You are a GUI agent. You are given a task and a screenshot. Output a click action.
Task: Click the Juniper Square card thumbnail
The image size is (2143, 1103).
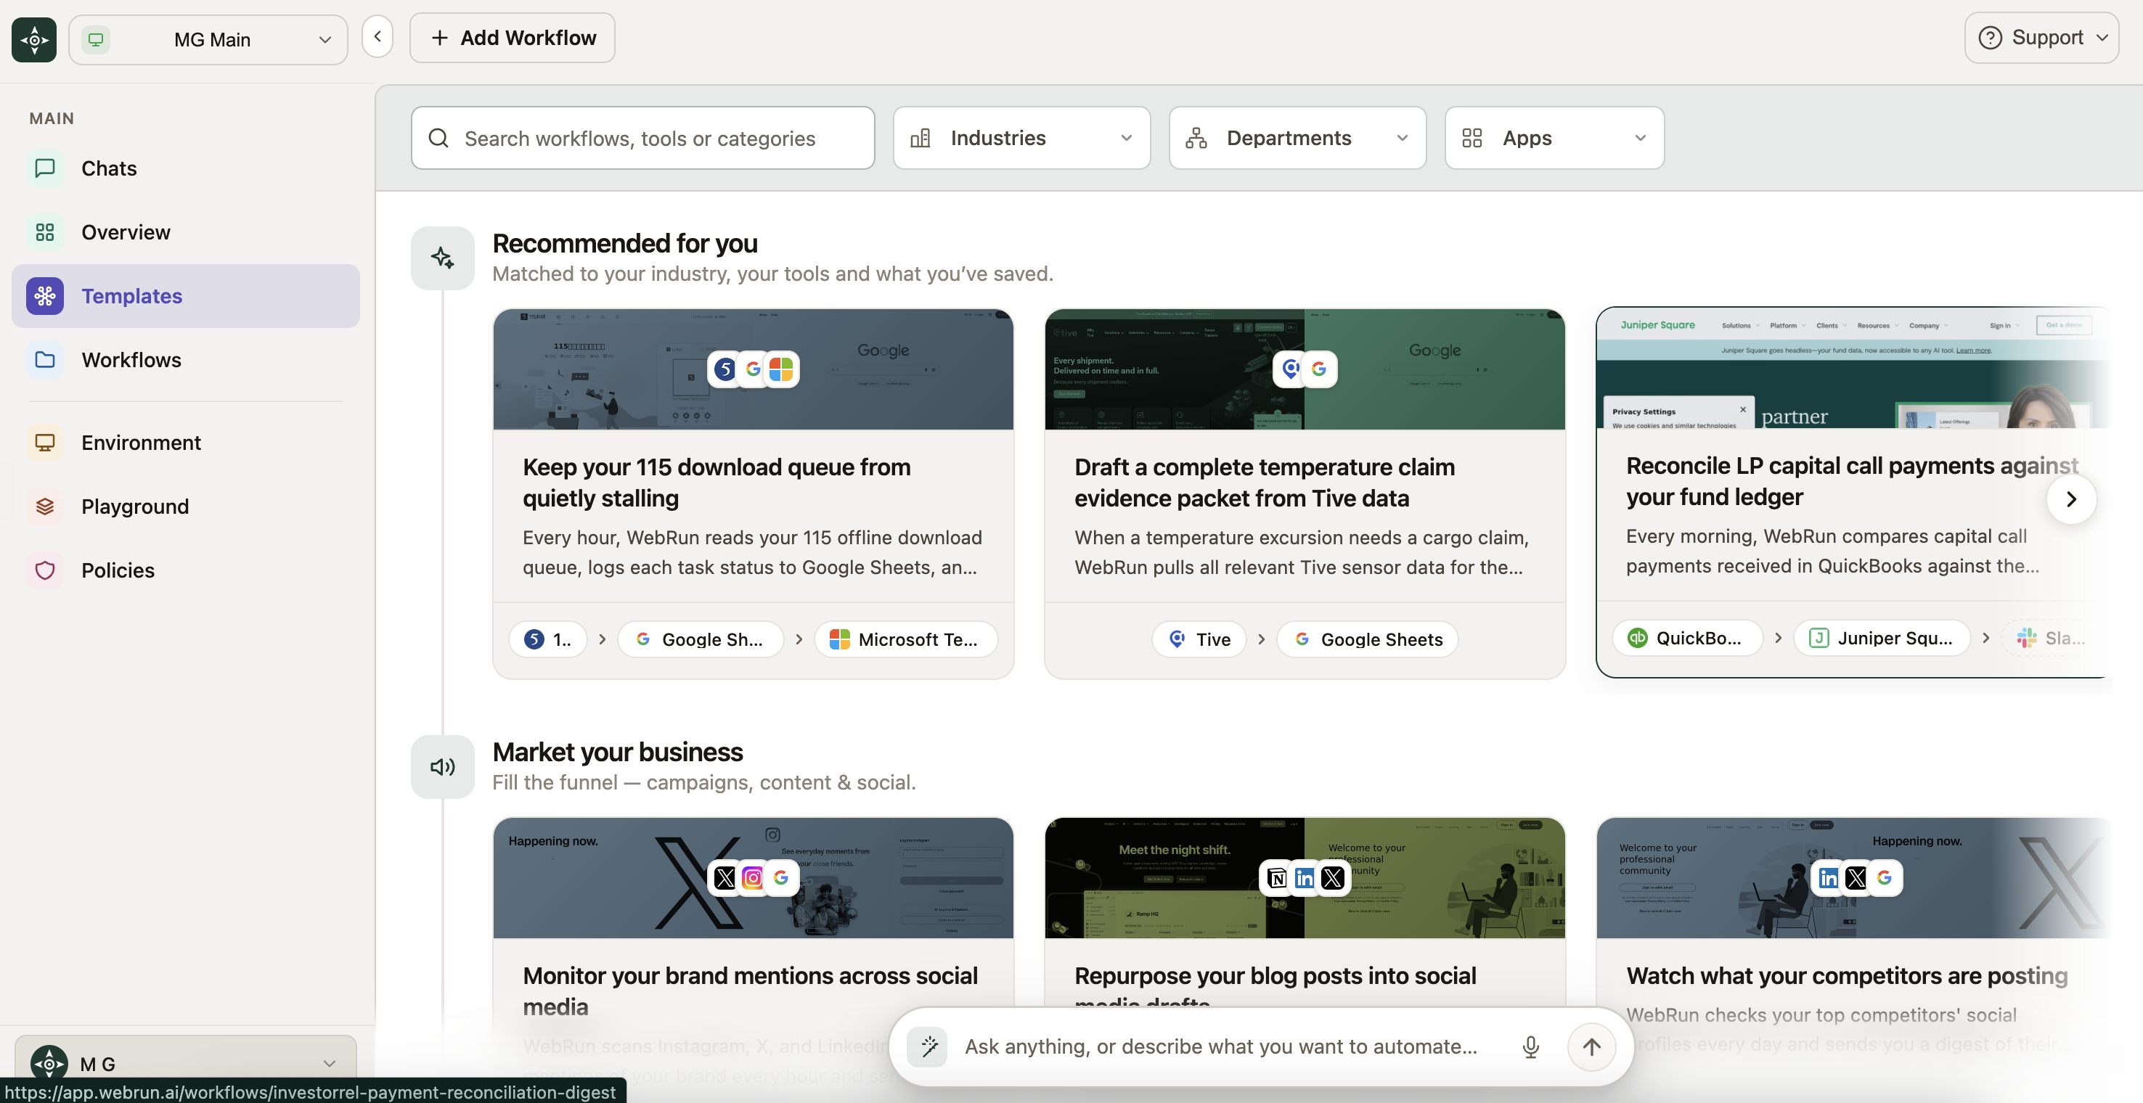(x=1853, y=368)
